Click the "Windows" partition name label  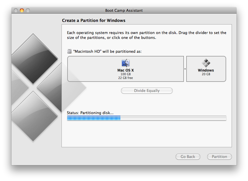pyautogui.click(x=206, y=70)
